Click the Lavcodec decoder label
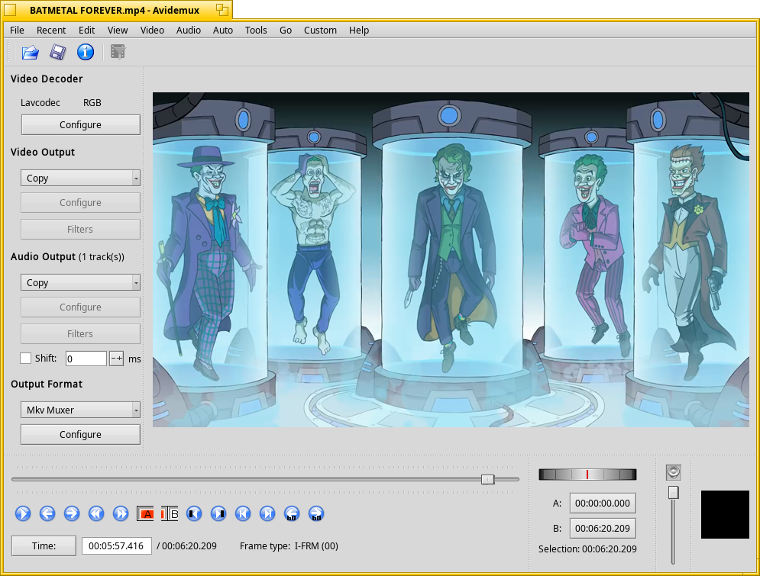Viewport: 760px width, 576px height. 40,103
